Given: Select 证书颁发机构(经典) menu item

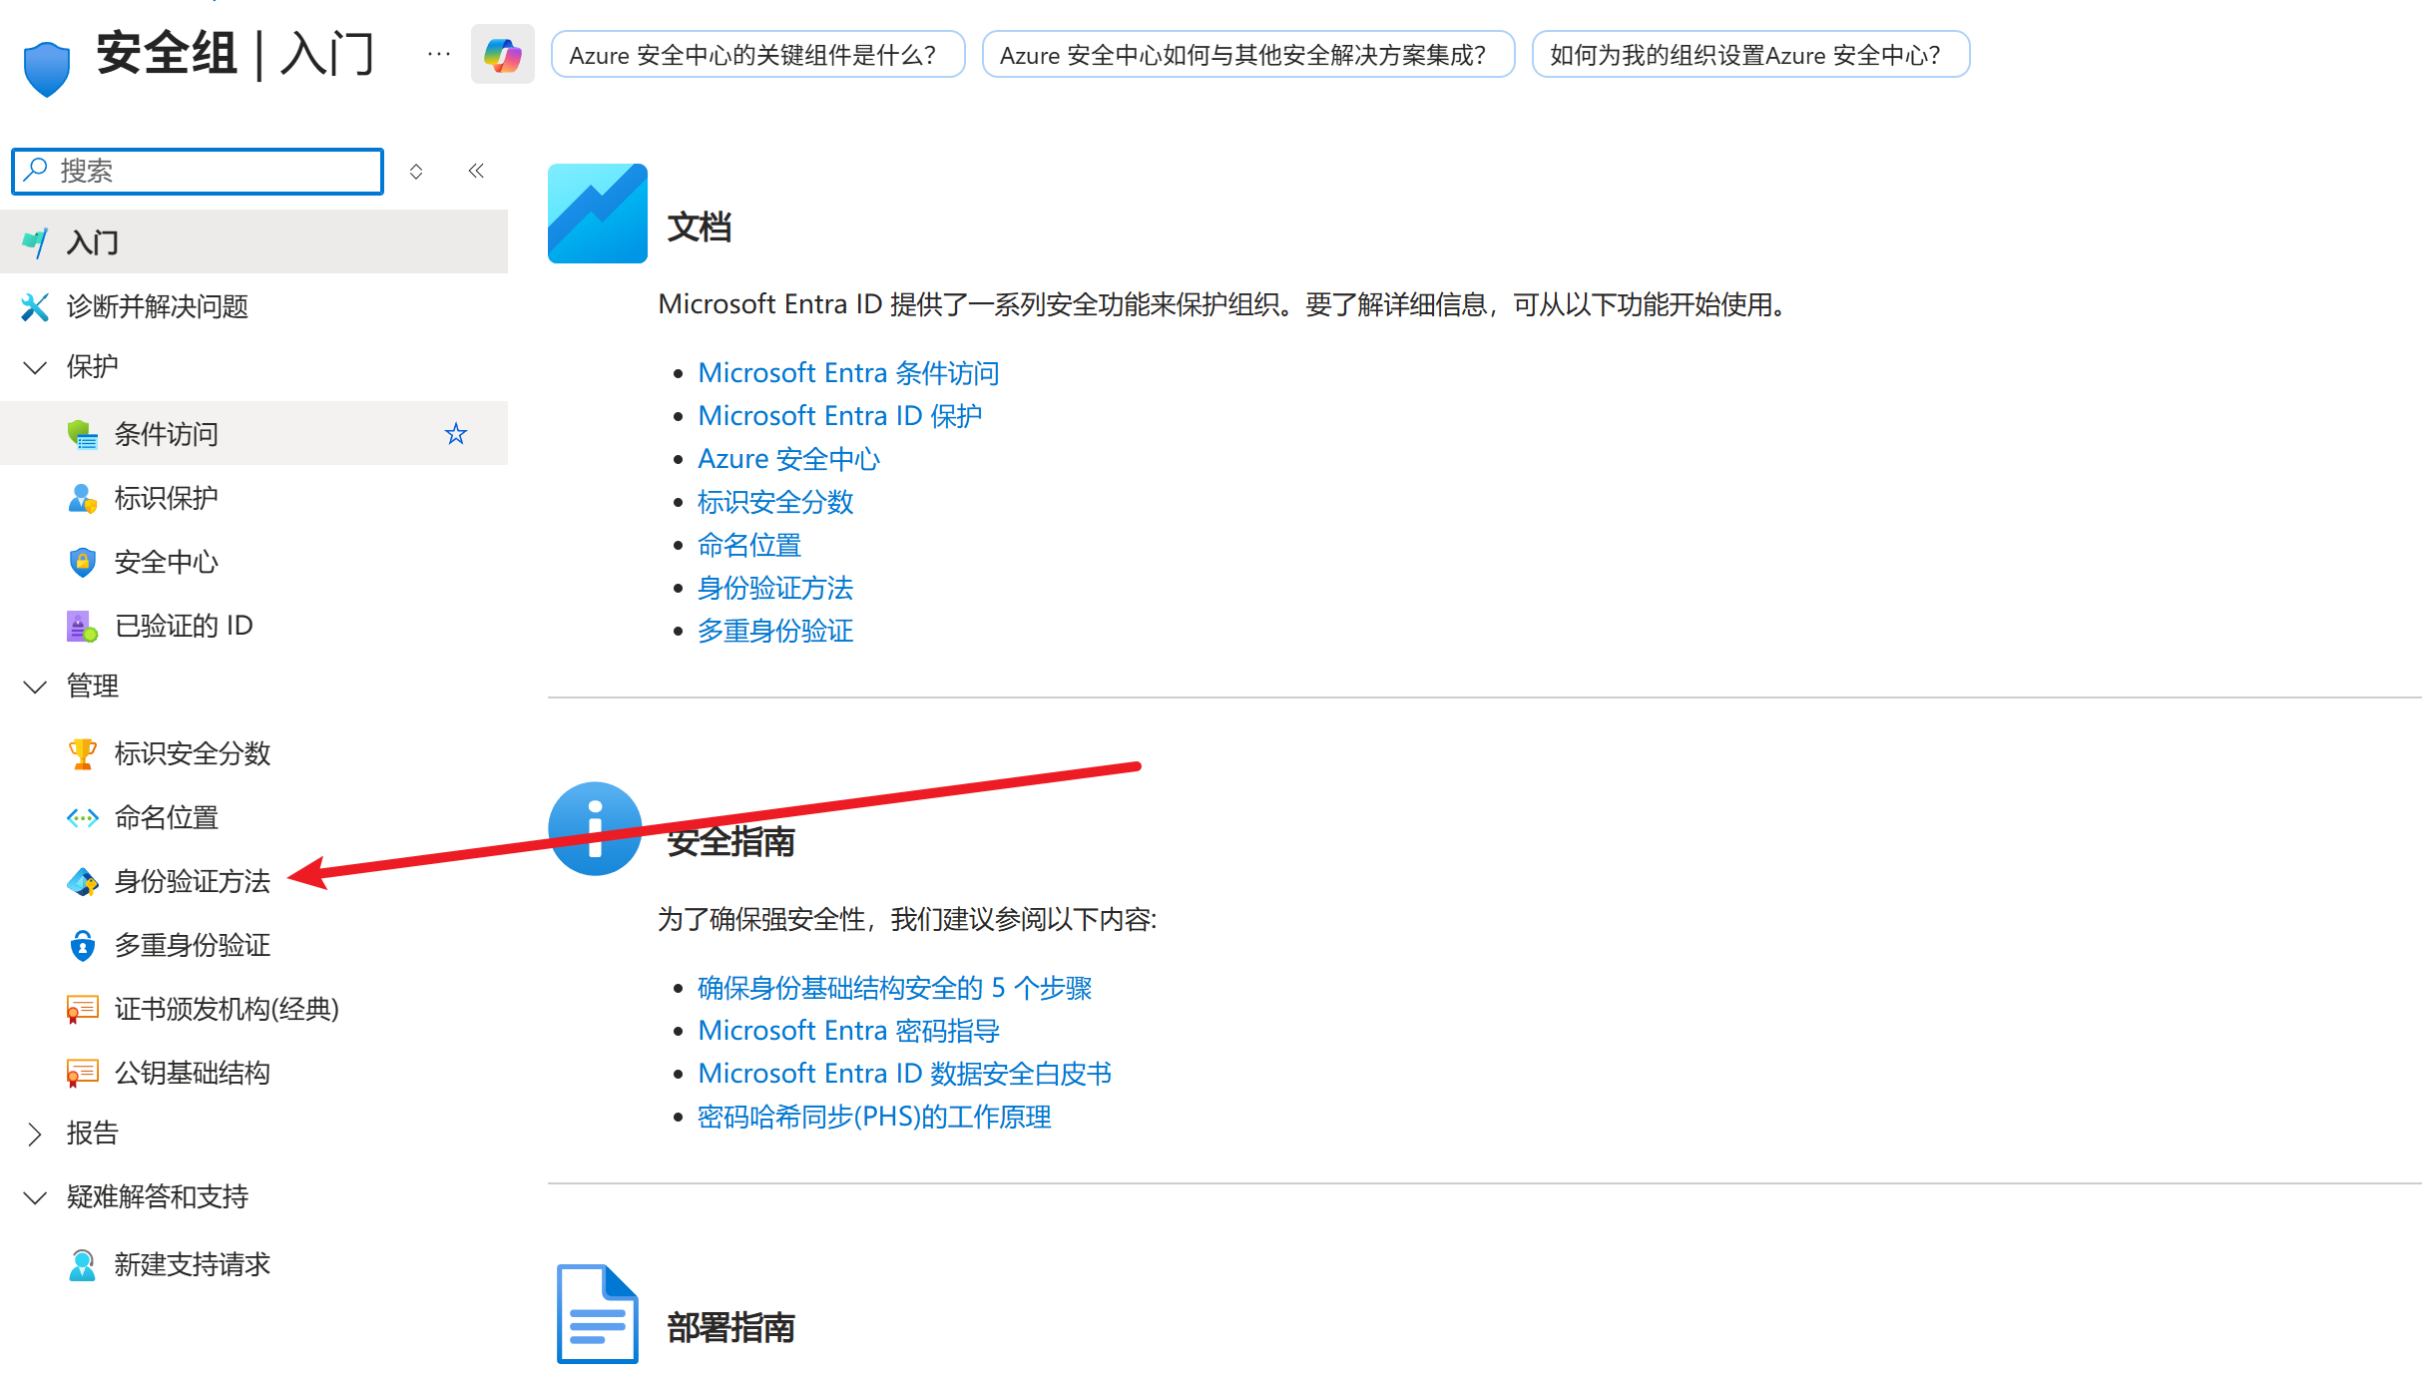Looking at the screenshot, I should click(227, 1009).
